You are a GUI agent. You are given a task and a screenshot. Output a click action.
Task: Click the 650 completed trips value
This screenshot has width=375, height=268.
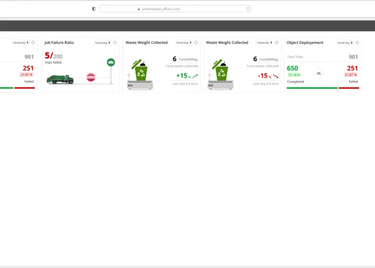point(292,68)
